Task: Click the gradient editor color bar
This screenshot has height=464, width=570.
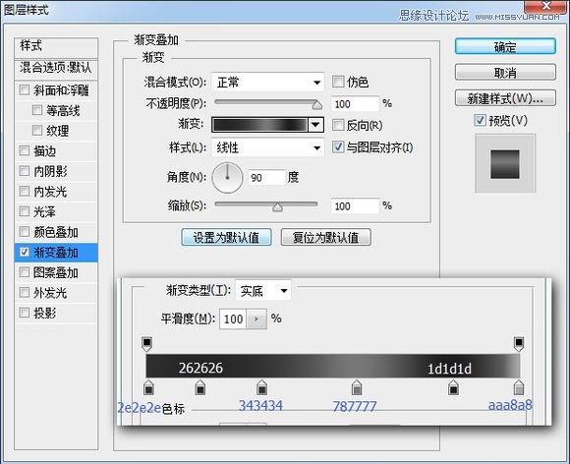Action: (x=332, y=366)
